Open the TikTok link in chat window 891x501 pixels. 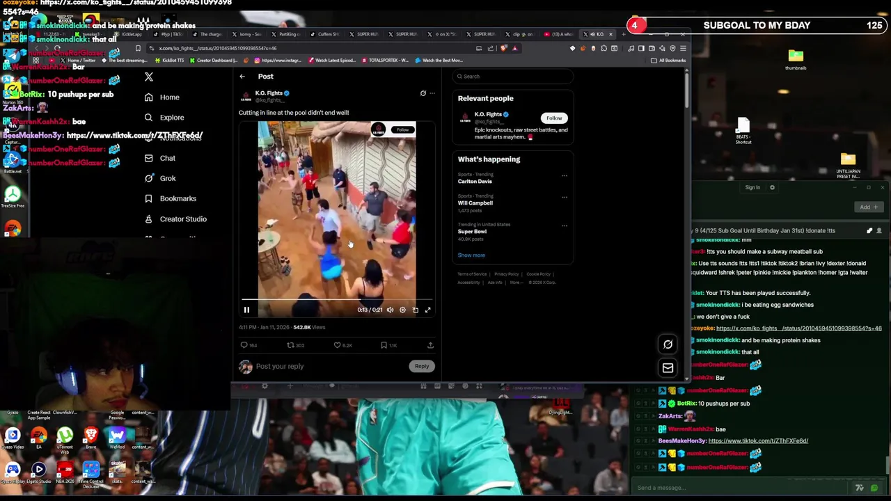[758, 440]
